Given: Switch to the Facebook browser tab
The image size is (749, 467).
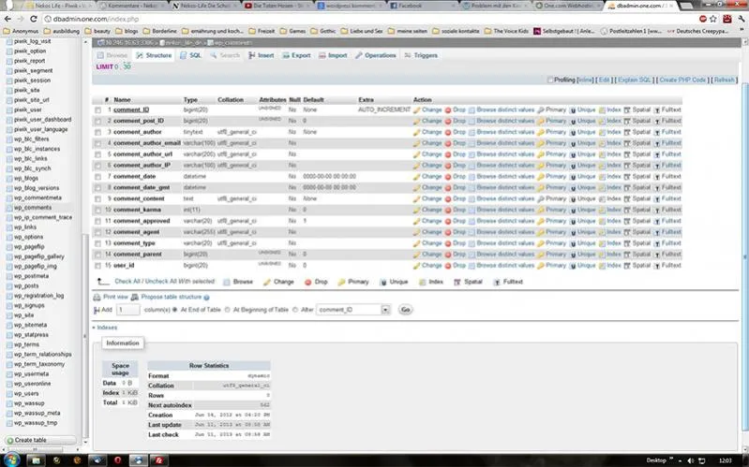Looking at the screenshot, I should point(420,7).
